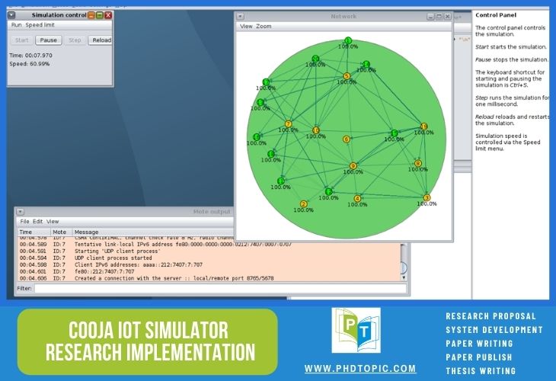The width and height of the screenshot is (556, 381).
Task: Open Network window title-bar menu icon
Action: 240,16
